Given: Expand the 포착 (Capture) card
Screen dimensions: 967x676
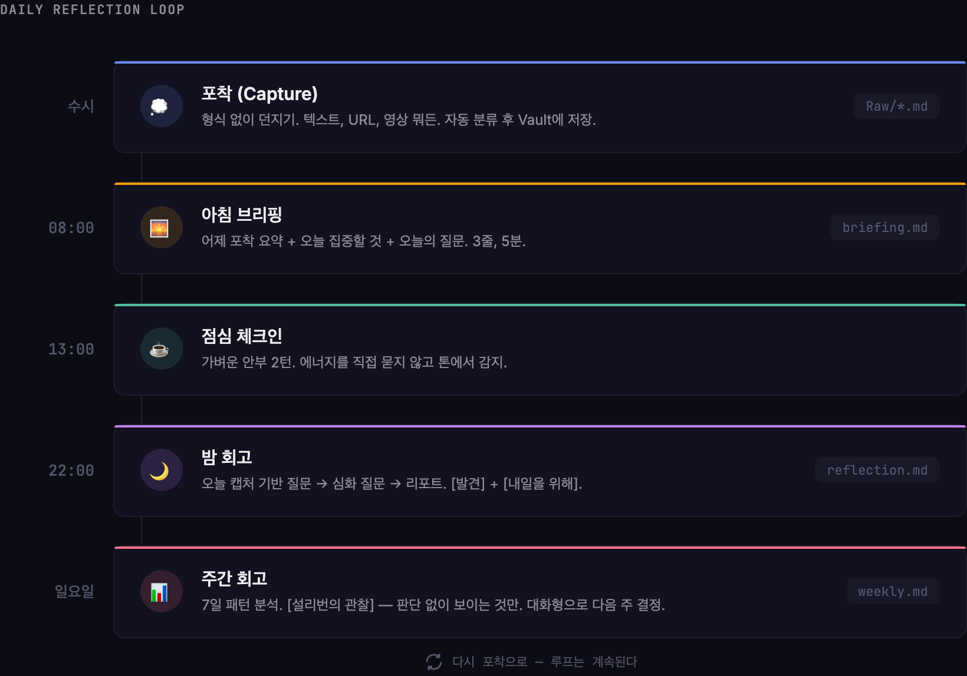Looking at the screenshot, I should [x=531, y=106].
